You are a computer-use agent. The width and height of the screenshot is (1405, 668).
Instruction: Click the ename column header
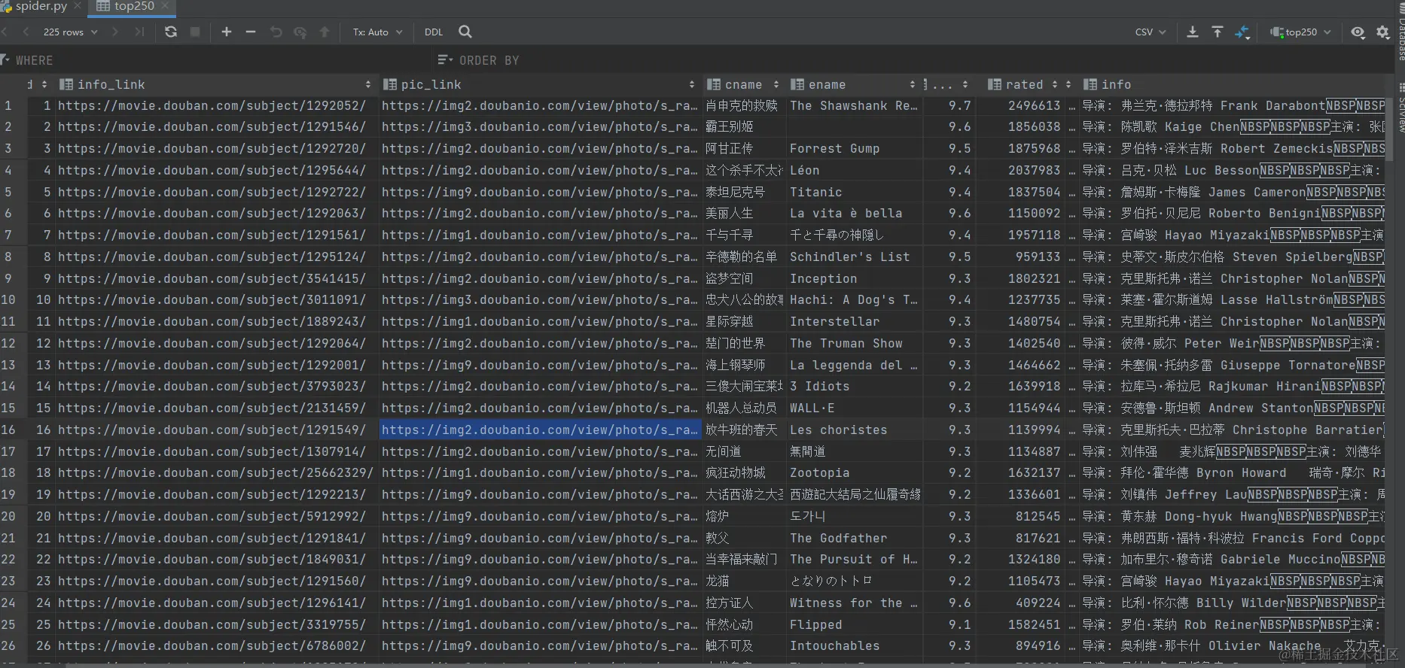[854, 84]
